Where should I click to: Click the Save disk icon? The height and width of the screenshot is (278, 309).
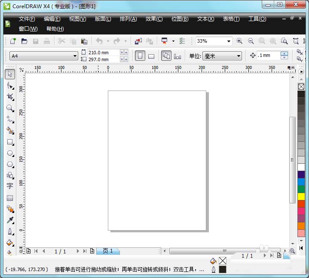36,41
